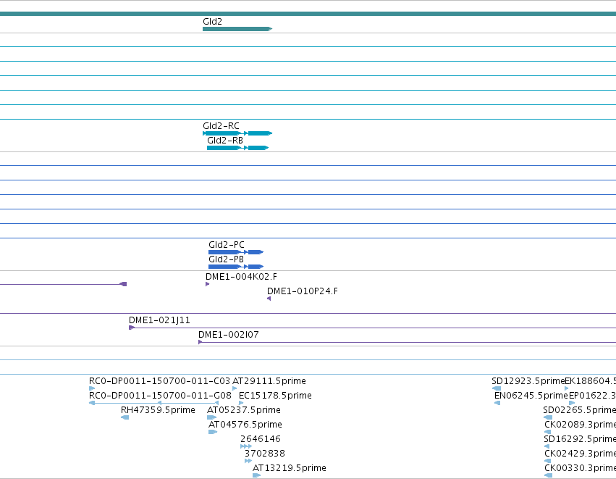Click the purple arrow under DME1-004K02.F
This screenshot has height=479, width=616.
point(208,284)
